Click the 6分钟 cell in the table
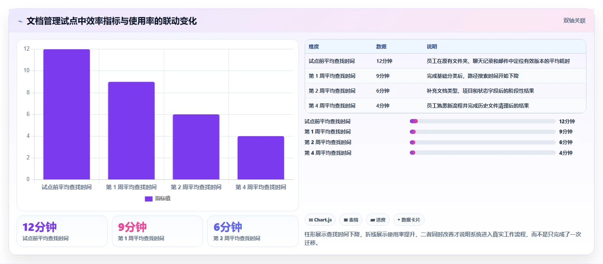This screenshot has height=264, width=603. pyautogui.click(x=383, y=91)
